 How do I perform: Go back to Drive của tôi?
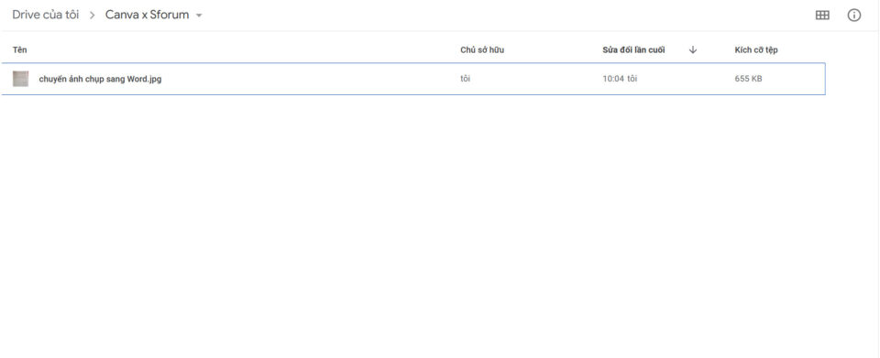[x=46, y=16]
